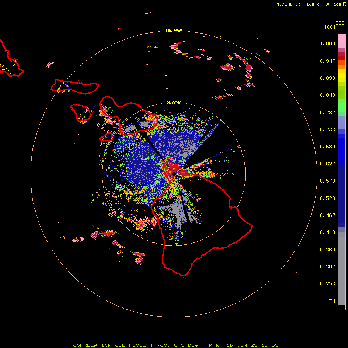Pick the bright green segment of the color bar

click(x=341, y=106)
